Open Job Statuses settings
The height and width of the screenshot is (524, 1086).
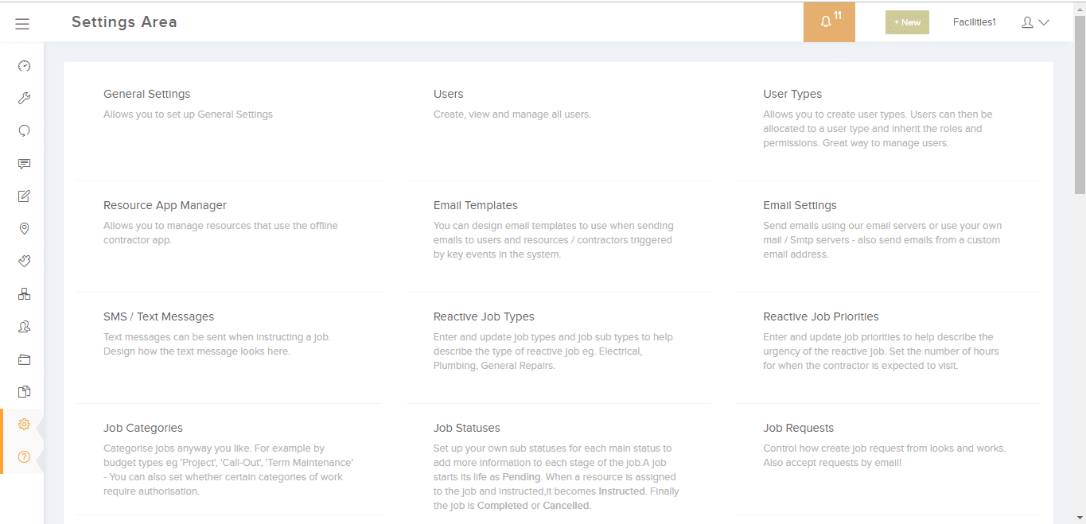[466, 428]
